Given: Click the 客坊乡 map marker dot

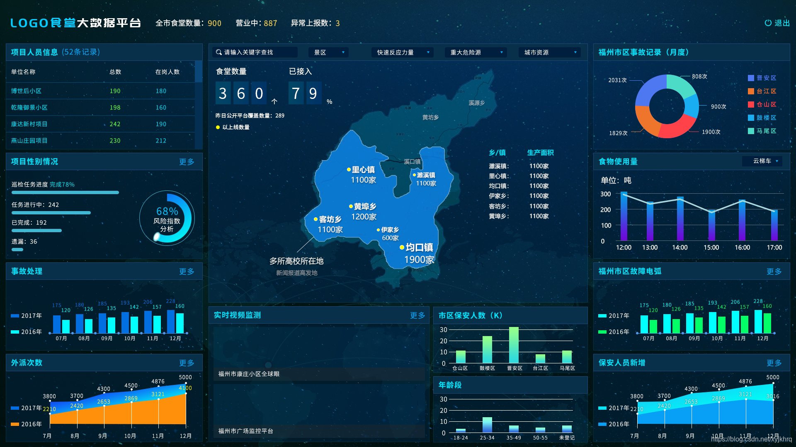Looking at the screenshot, I should [x=315, y=219].
